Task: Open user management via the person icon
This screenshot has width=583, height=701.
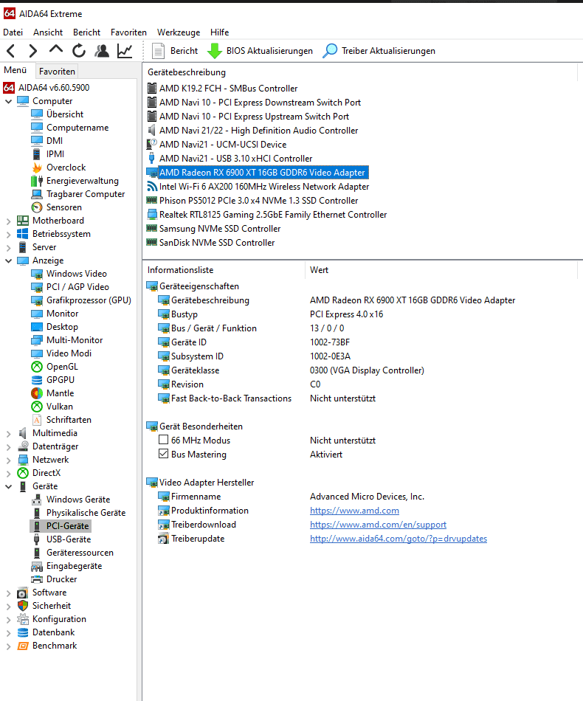Action: pos(102,51)
